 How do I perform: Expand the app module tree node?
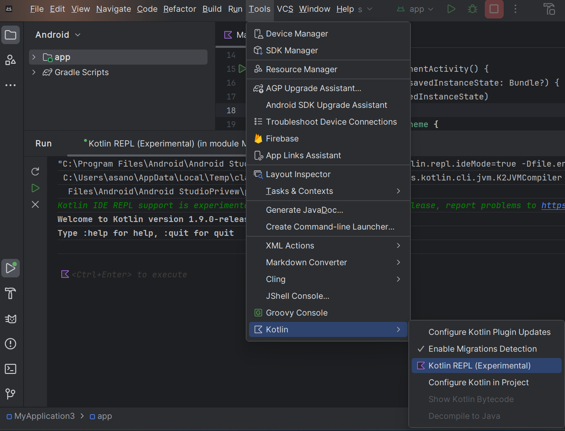point(34,57)
